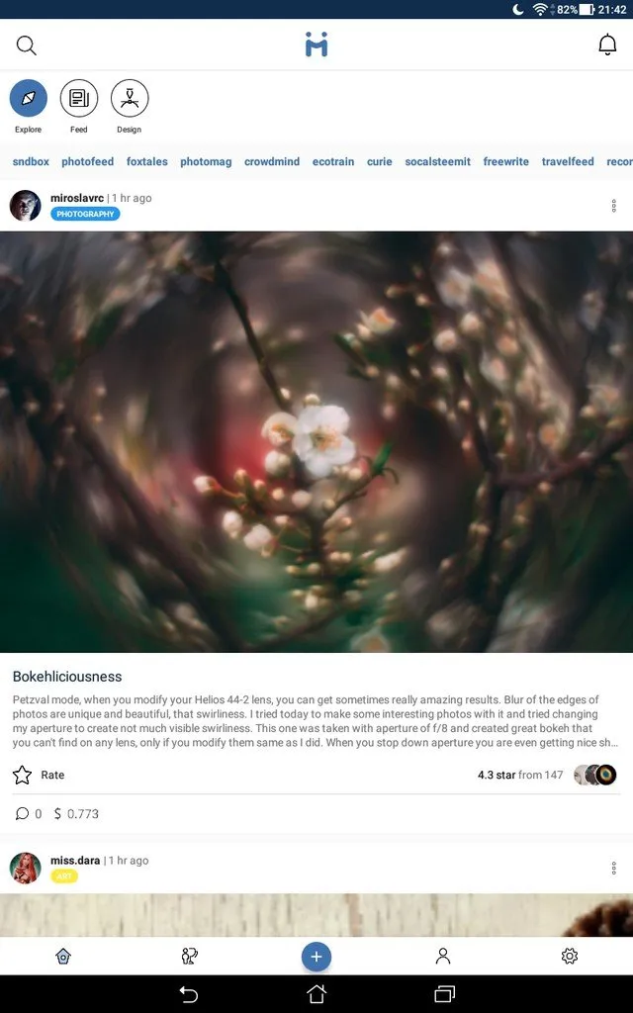Open the communities icon in bottom bar

click(x=190, y=957)
